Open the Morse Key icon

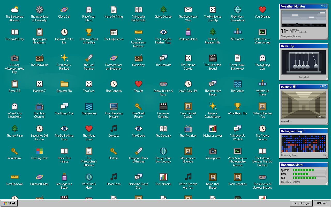click(139, 58)
